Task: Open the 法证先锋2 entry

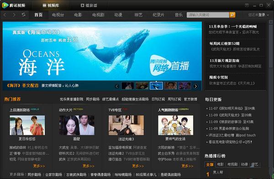Action: click(x=116, y=153)
